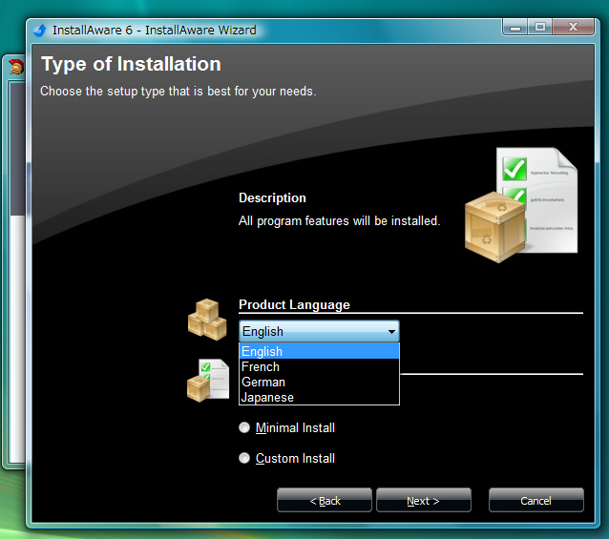609x539 pixels.
Task: Select the Custom Install radio button
Action: pos(244,458)
